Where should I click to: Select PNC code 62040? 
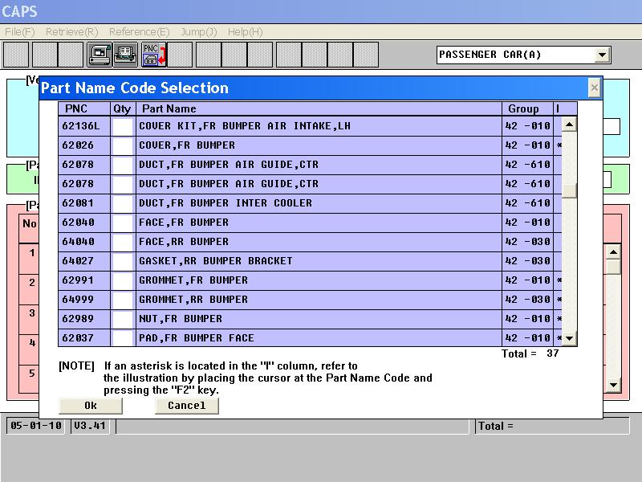pyautogui.click(x=78, y=223)
